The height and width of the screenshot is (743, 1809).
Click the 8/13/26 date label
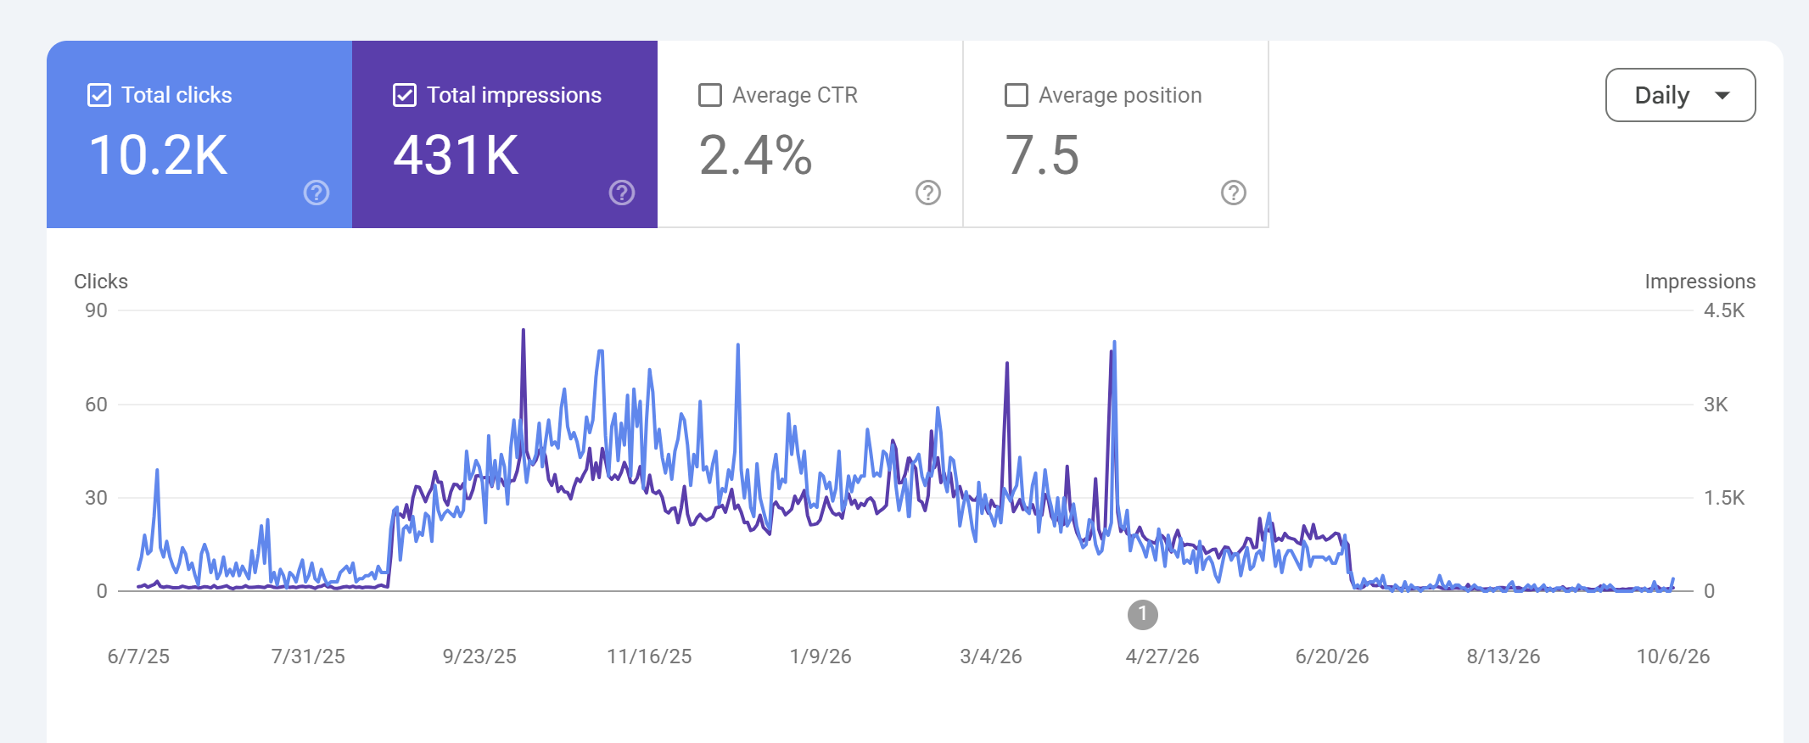click(1504, 656)
